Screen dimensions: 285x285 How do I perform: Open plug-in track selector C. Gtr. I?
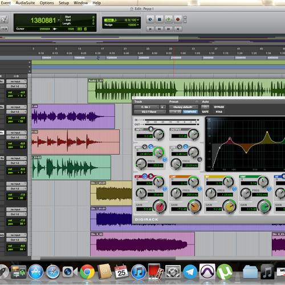(x=146, y=107)
